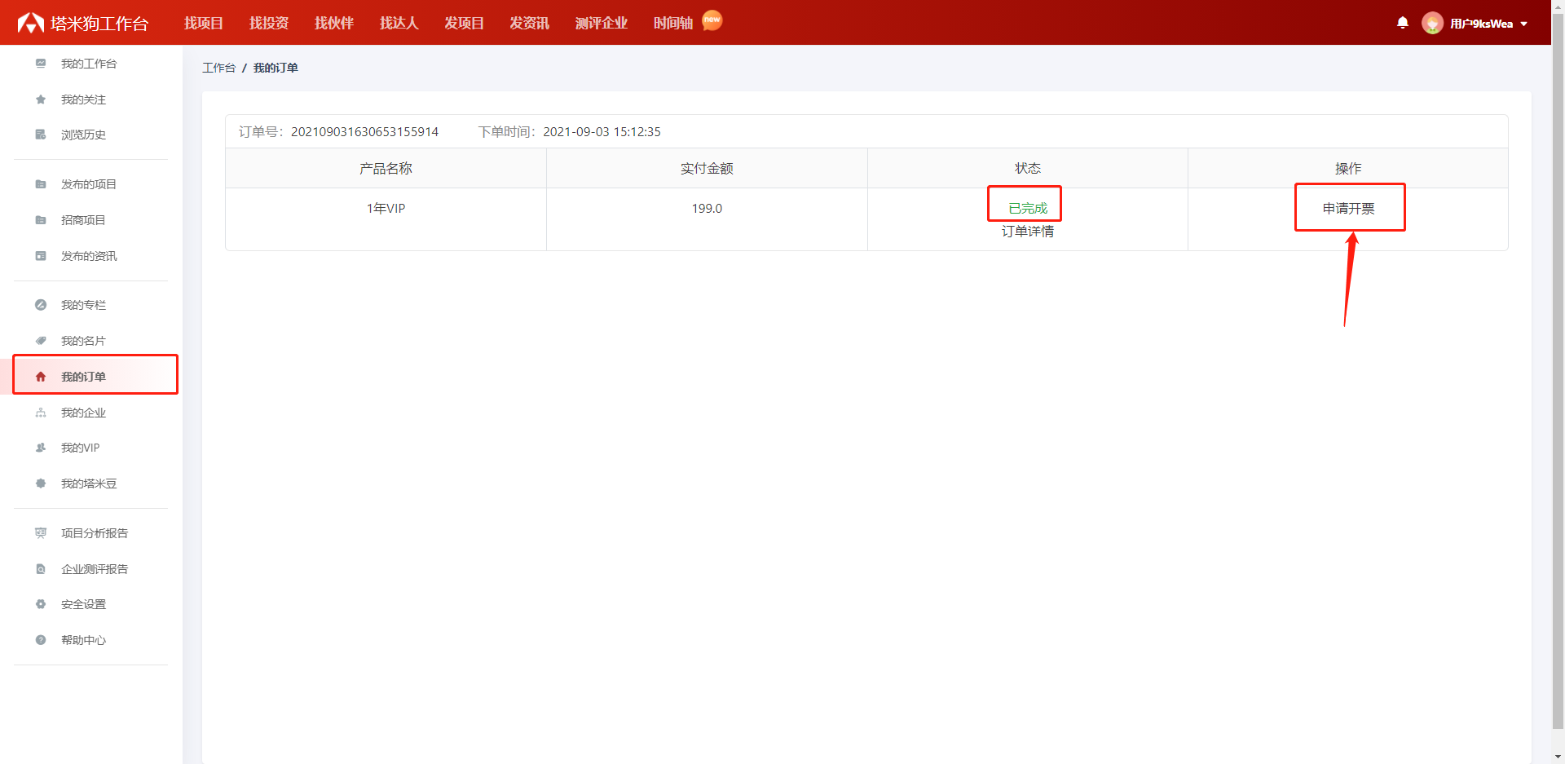Click the VIP user icon
The width and height of the screenshot is (1565, 764).
[x=41, y=448]
